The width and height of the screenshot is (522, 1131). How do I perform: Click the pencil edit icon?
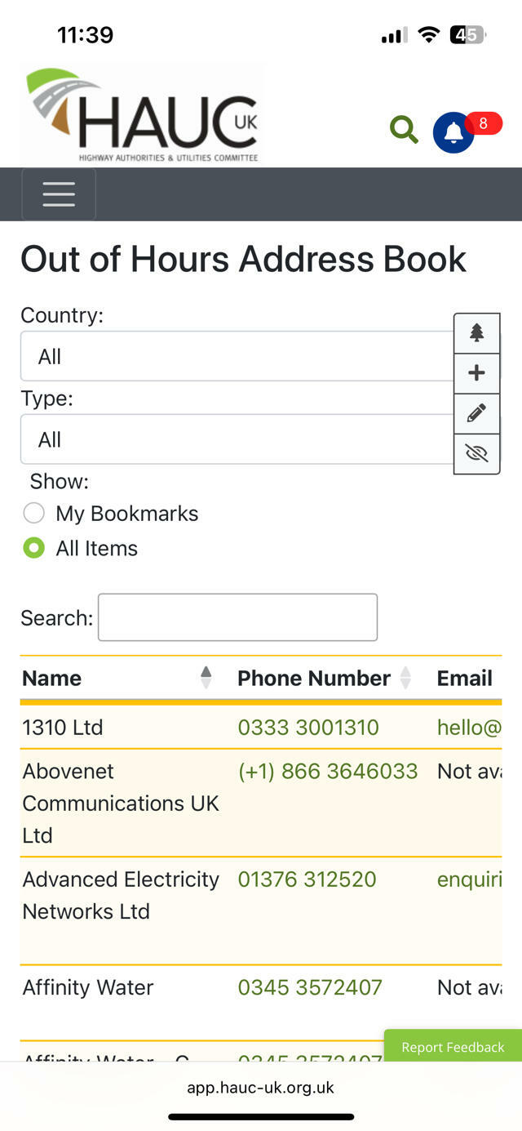click(x=477, y=413)
